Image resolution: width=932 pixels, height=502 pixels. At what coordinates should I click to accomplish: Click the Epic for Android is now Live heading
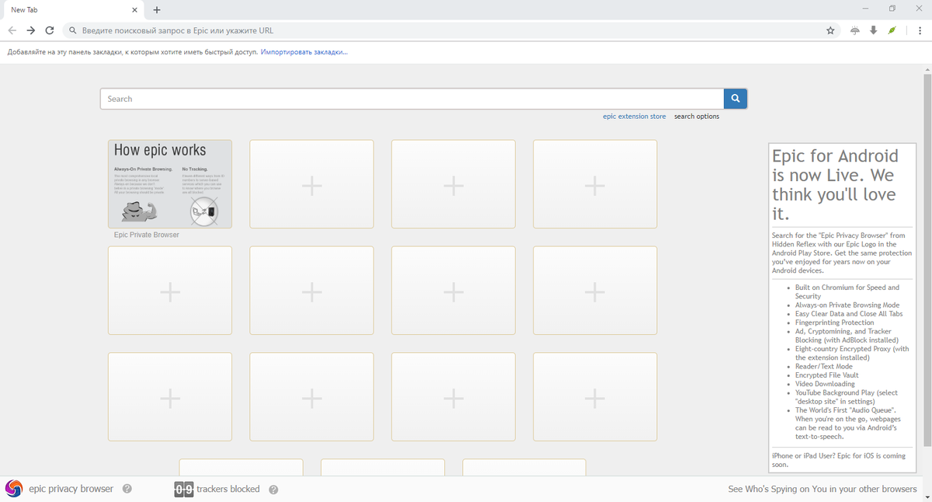[x=834, y=185]
